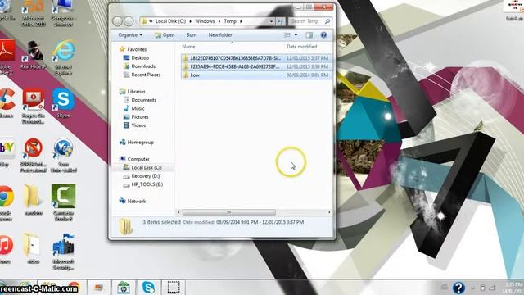This screenshot has width=524, height=295.
Task: Select HP_TOOLS (E:) drive
Action: click(147, 184)
